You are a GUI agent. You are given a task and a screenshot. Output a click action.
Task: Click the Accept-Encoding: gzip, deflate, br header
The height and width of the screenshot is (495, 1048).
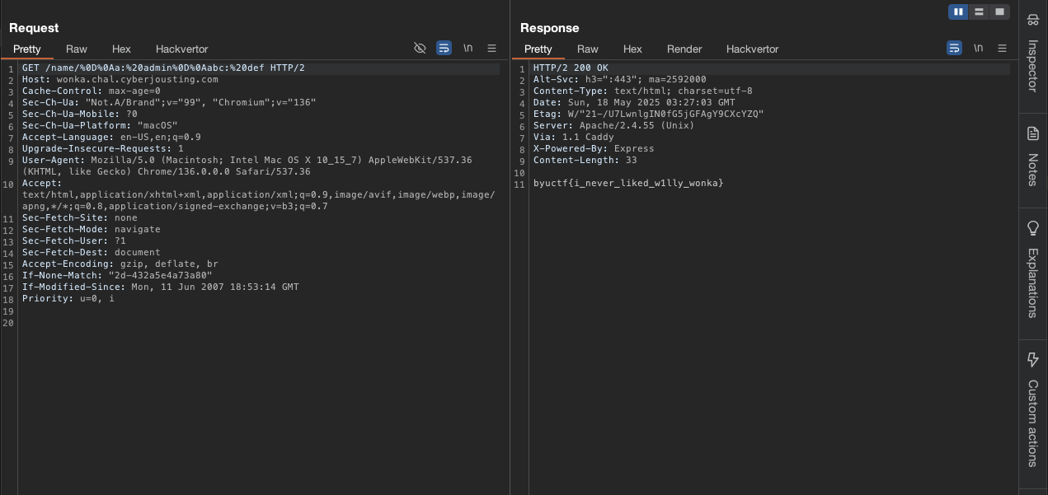[x=120, y=264]
